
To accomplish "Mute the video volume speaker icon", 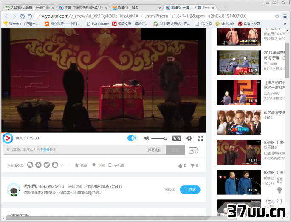I will point(146,138).
